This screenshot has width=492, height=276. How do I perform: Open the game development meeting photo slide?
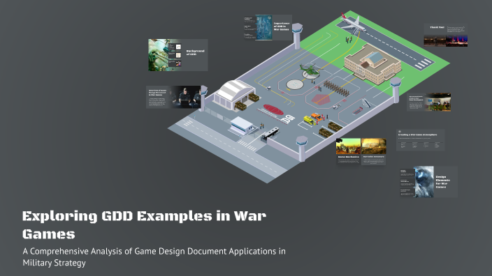[429, 102]
